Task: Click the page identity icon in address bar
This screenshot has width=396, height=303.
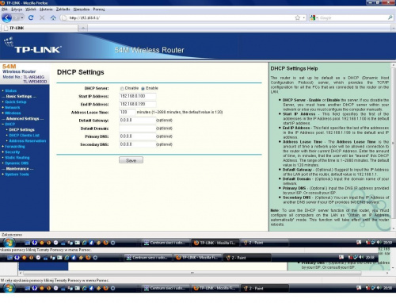Action: [63, 17]
